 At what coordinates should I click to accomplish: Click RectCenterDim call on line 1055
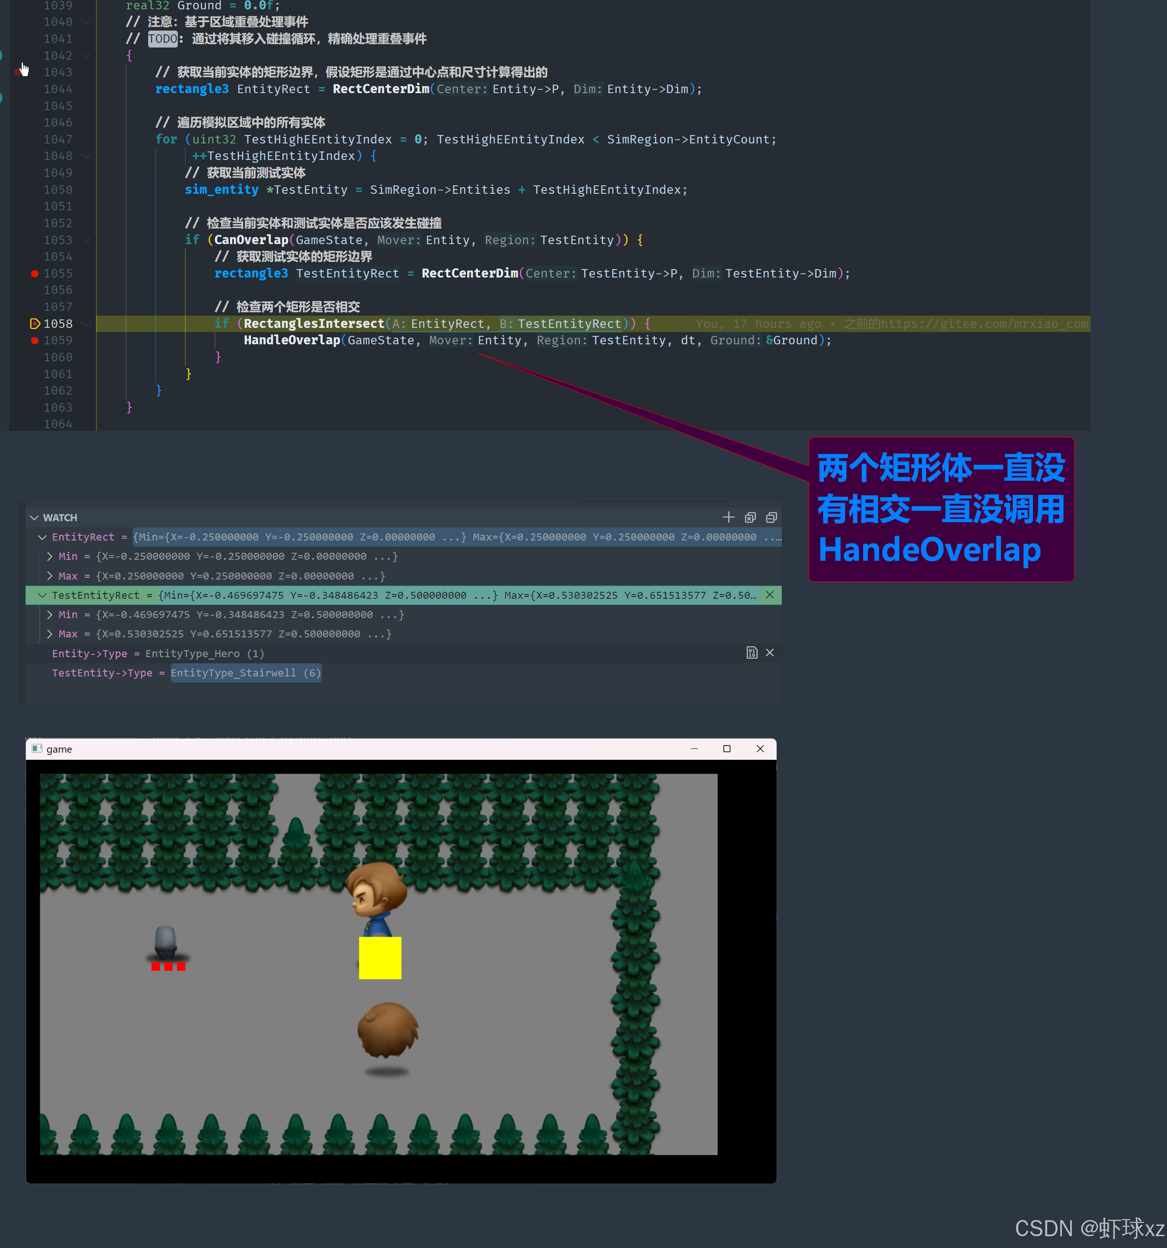pos(469,273)
